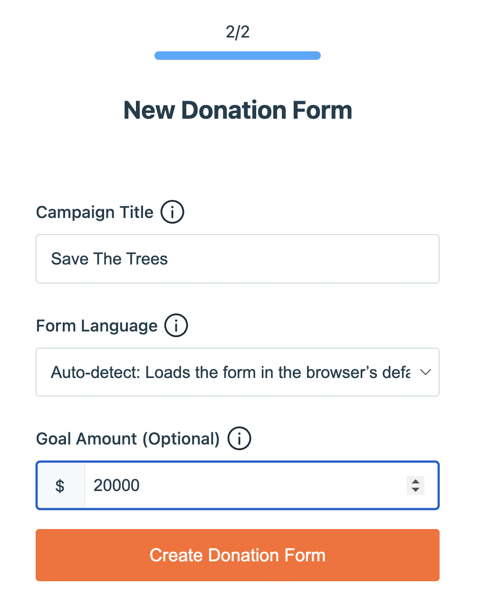Increase goal amount with the up arrow
This screenshot has width=480, height=605.
(415, 481)
